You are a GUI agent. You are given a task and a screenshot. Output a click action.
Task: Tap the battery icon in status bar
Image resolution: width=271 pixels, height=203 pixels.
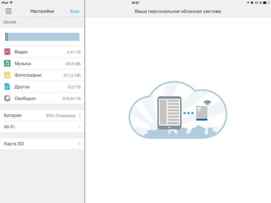click(x=266, y=3)
